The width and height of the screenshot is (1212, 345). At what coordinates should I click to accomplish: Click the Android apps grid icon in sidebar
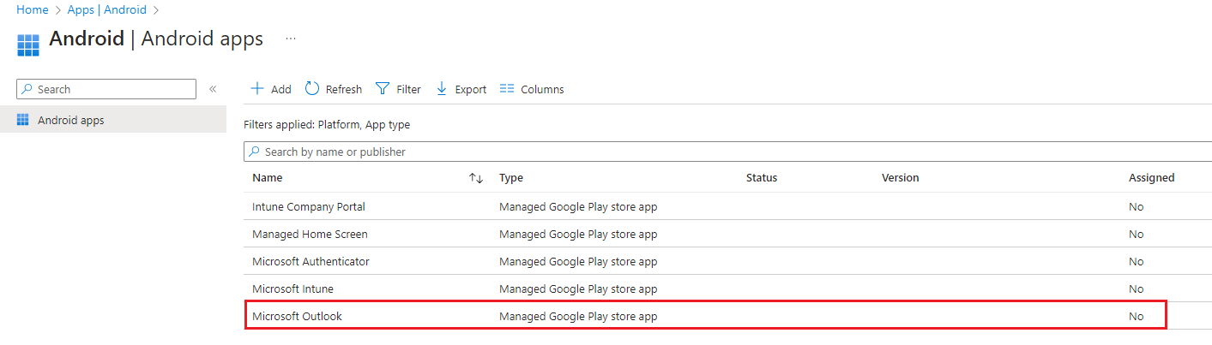pos(23,121)
